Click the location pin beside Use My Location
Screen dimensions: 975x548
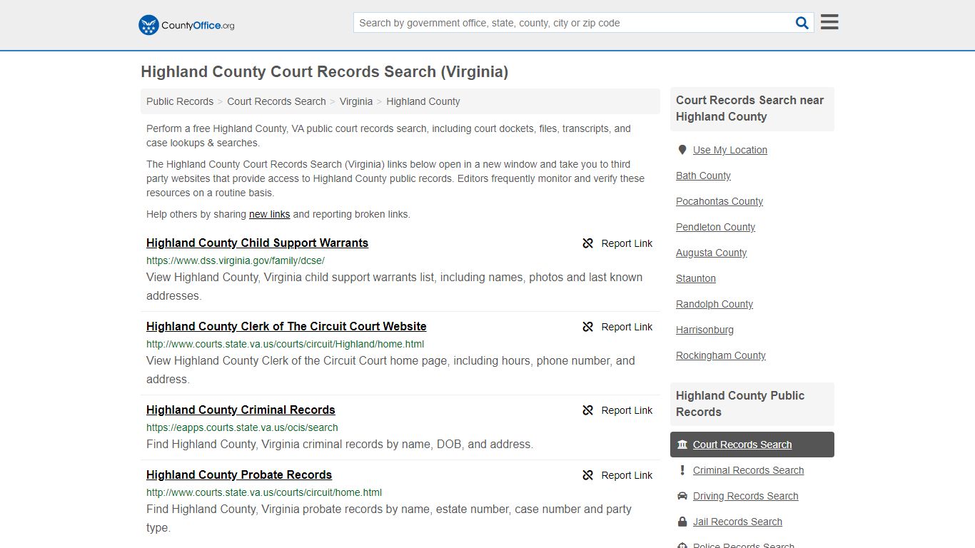pyautogui.click(x=682, y=150)
